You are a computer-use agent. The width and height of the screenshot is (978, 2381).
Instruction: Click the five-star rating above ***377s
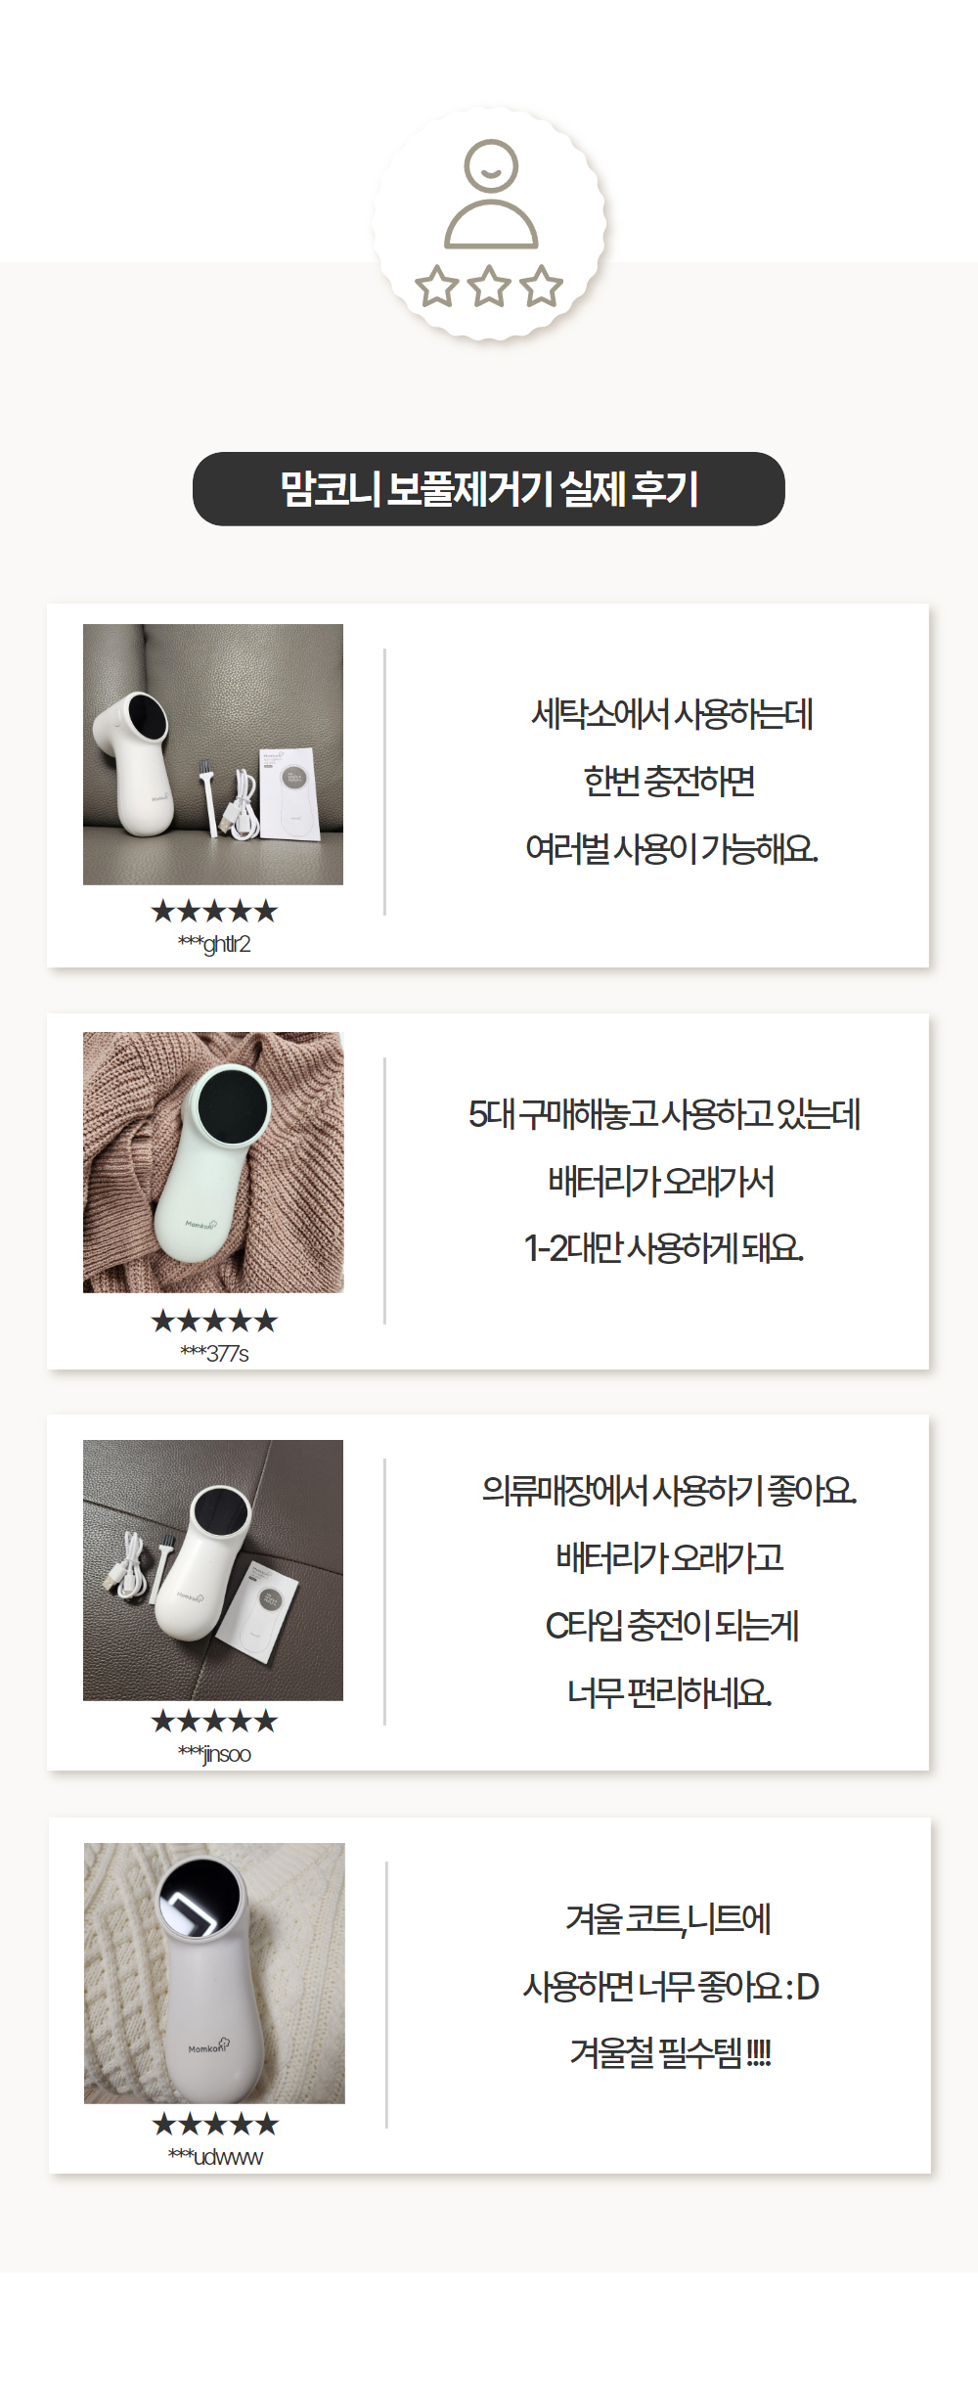tap(214, 1322)
